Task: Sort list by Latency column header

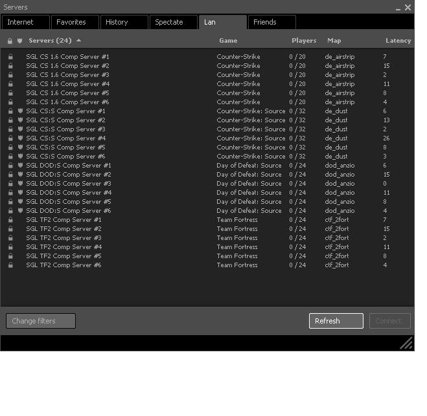Action: click(398, 41)
